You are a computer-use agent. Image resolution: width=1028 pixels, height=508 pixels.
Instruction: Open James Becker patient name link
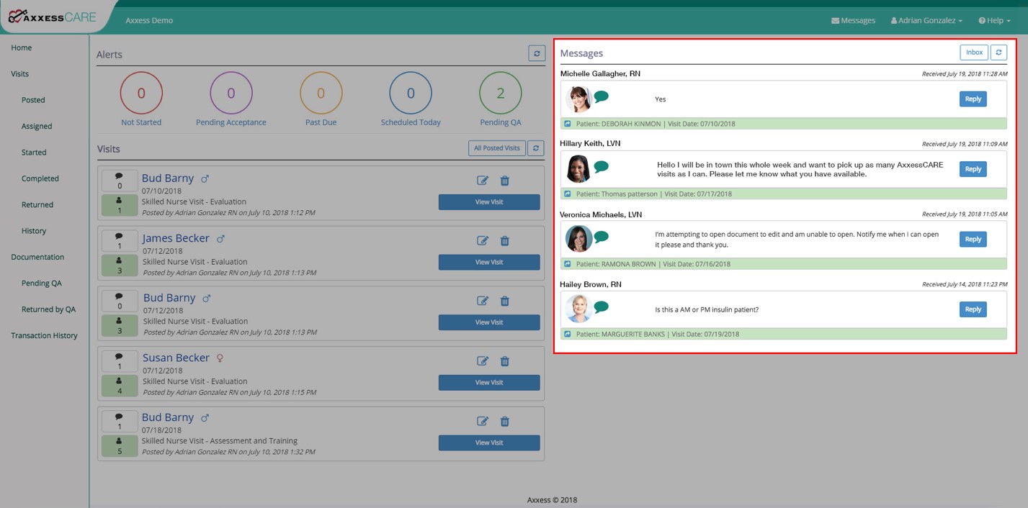[x=176, y=238]
